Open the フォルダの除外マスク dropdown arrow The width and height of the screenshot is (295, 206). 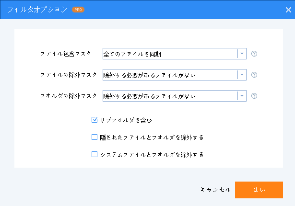[242, 96]
